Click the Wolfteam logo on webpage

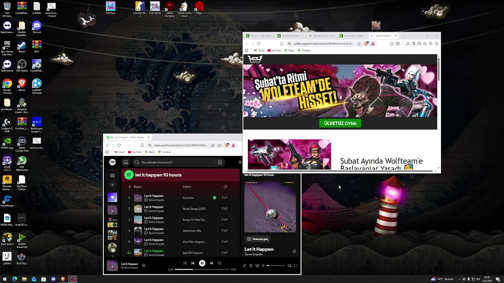[x=255, y=59]
